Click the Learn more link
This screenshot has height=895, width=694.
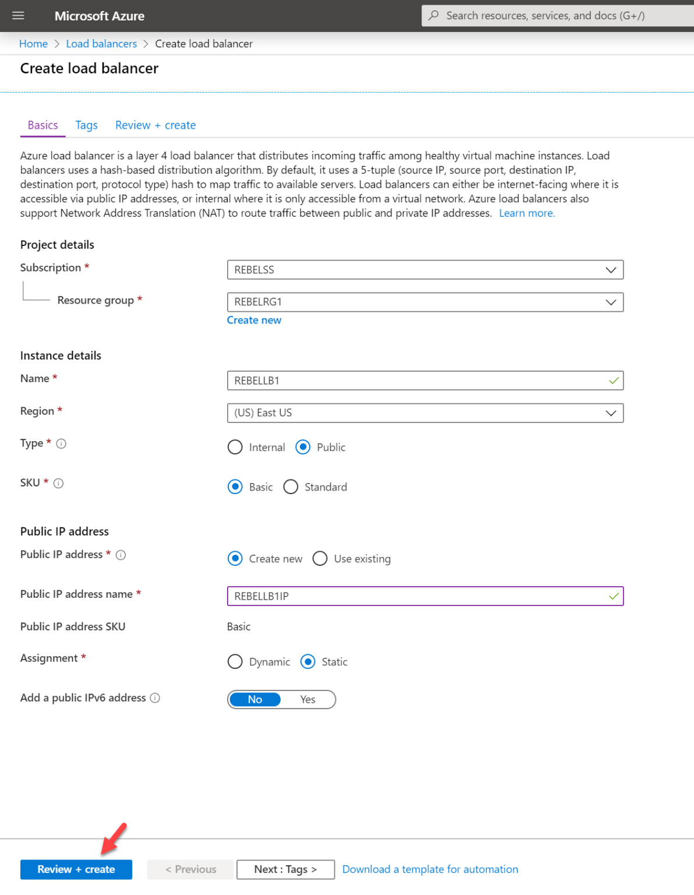[x=526, y=213]
